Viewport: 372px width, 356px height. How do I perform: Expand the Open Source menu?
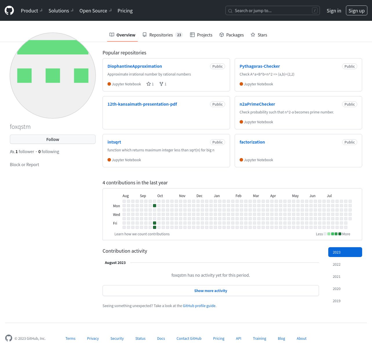(x=96, y=11)
